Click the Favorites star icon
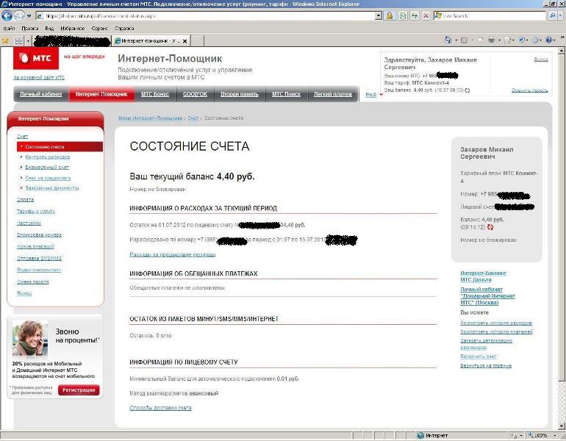The height and width of the screenshot is (441, 566). click(x=5, y=40)
